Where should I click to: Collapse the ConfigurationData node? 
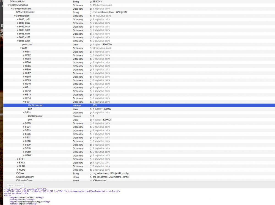coord(12,9)
